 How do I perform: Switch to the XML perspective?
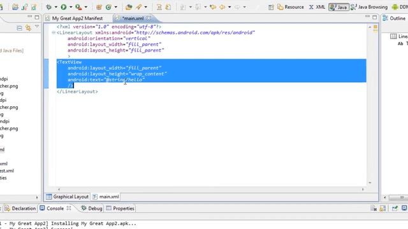317,7
